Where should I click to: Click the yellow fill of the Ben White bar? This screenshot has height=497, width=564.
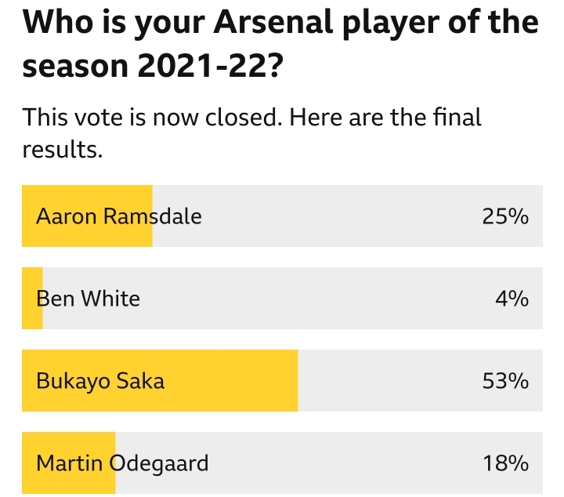pyautogui.click(x=32, y=298)
